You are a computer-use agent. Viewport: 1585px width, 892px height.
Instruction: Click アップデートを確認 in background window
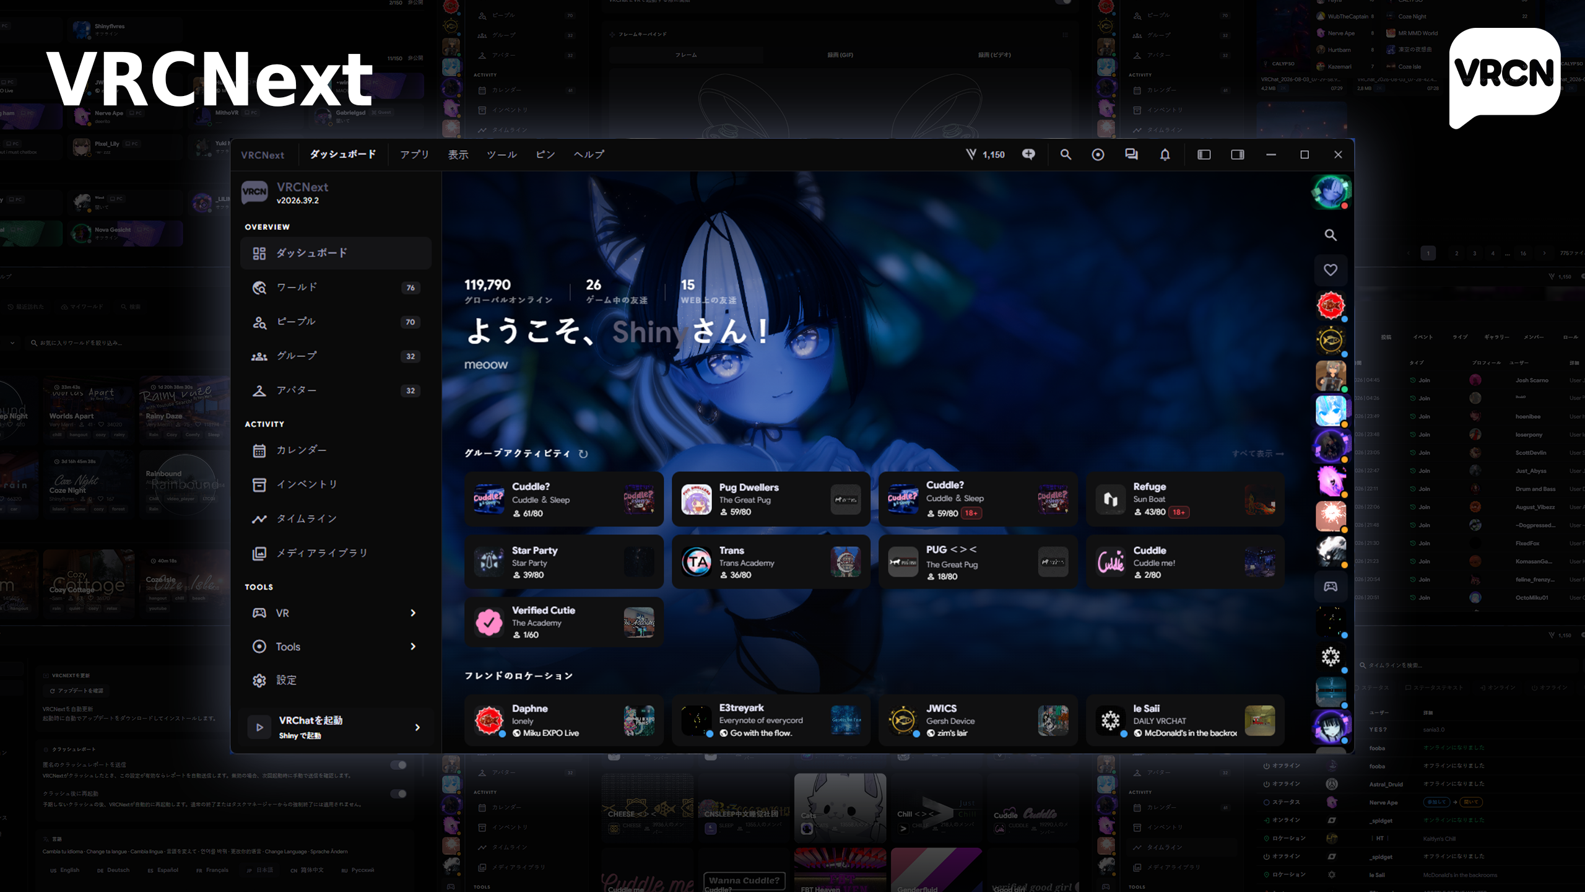77,690
